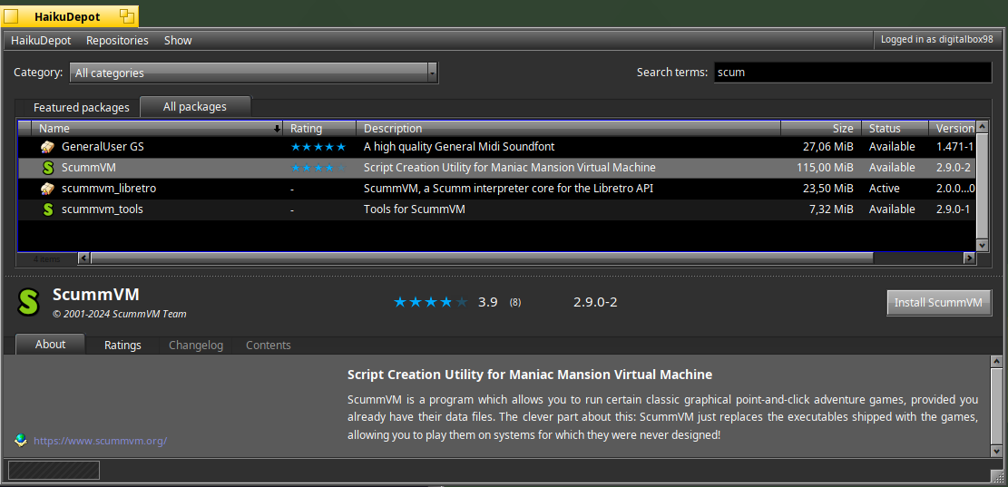Switch to the About tab
The width and height of the screenshot is (1008, 487).
(x=50, y=345)
